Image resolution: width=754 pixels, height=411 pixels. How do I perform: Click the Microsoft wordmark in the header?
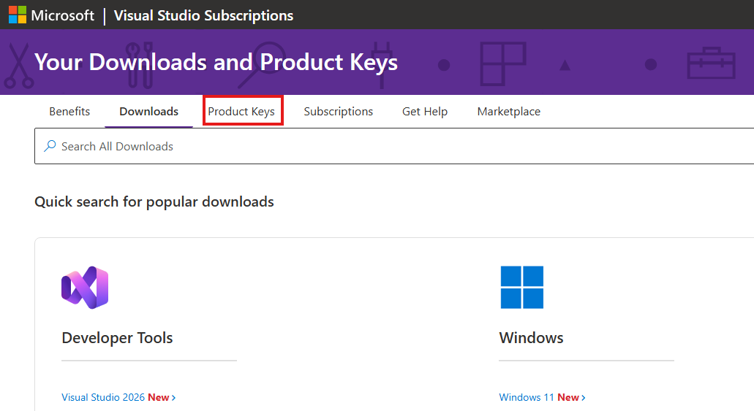pos(63,15)
